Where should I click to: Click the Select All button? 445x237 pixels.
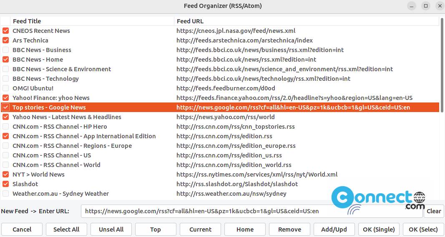(66, 230)
